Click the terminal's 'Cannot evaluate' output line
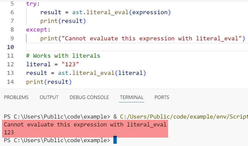The width and height of the screenshot is (248, 146). (85, 125)
